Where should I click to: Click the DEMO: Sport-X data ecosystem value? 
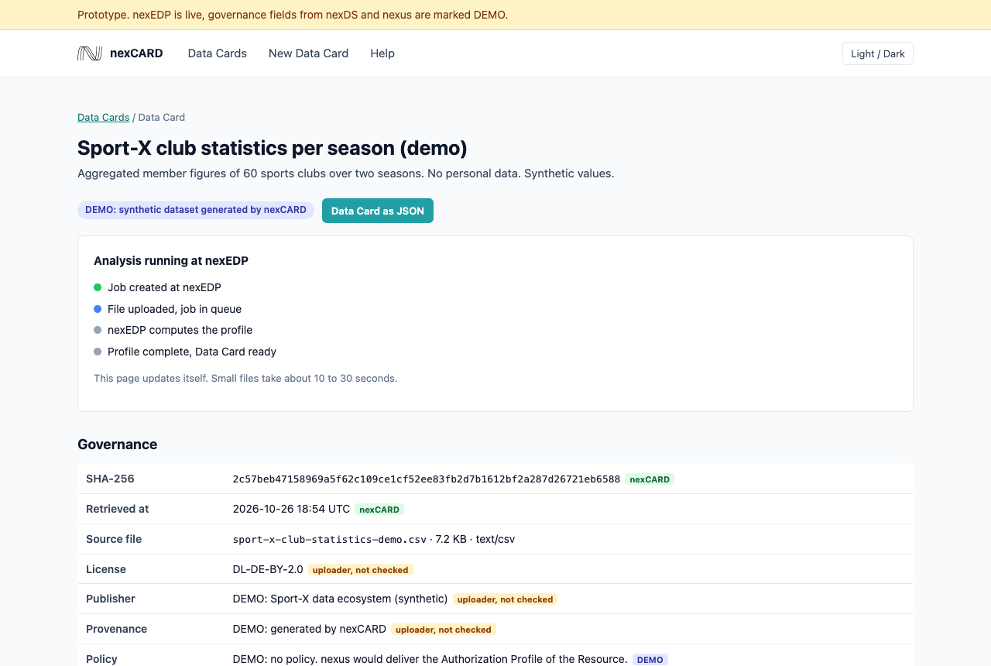tap(340, 599)
